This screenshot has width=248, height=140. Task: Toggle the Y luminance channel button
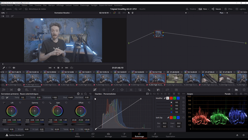pyautogui.click(x=168, y=98)
